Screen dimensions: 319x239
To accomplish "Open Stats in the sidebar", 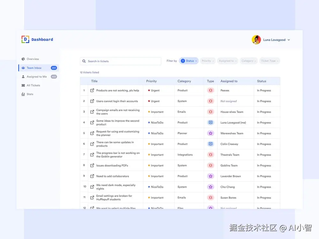I will pos(30,94).
